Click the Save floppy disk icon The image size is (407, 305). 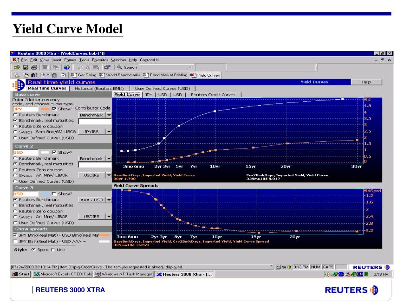click(25, 68)
